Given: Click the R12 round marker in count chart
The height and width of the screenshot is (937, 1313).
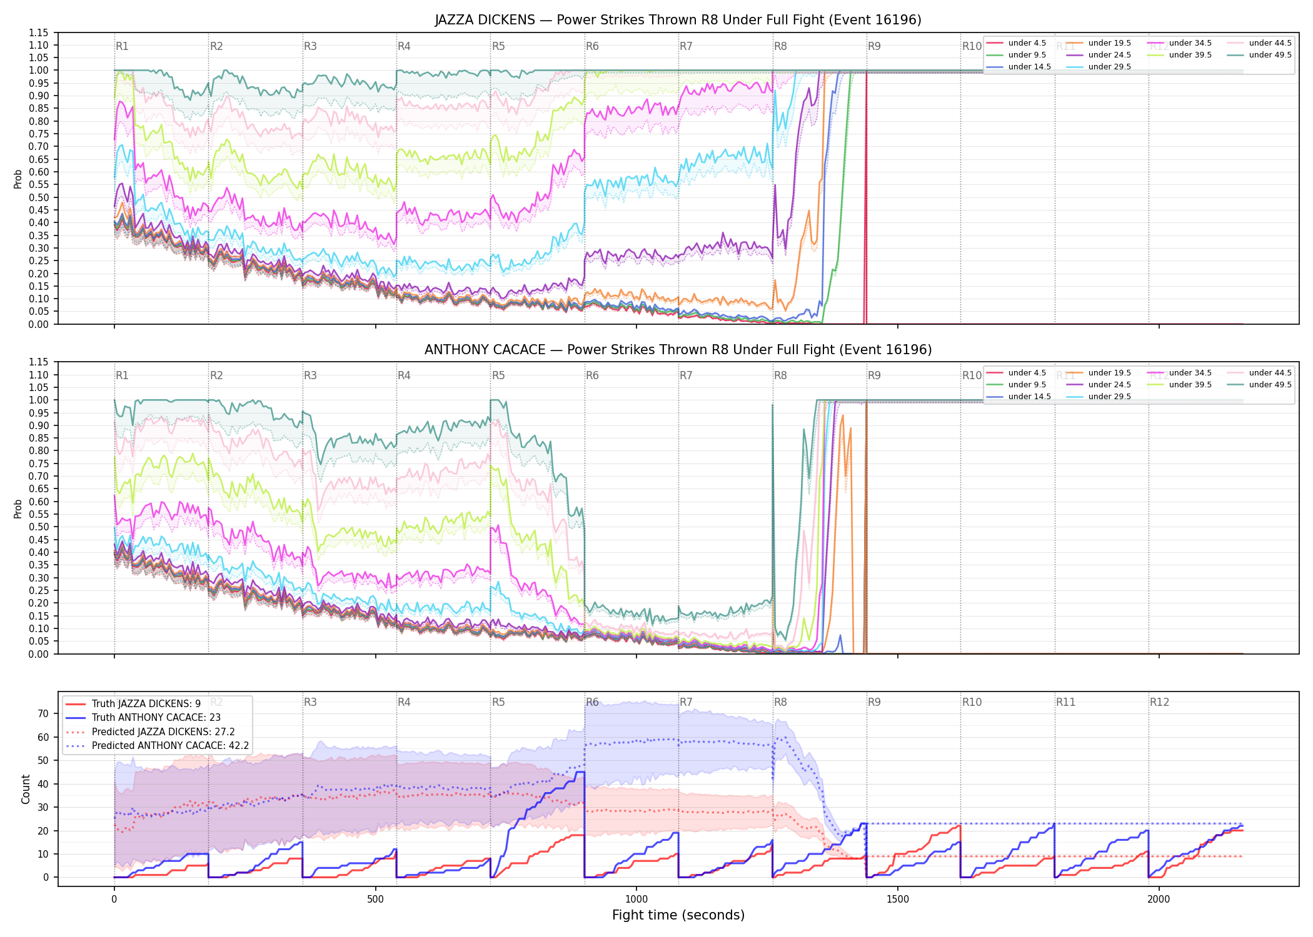Looking at the screenshot, I should point(1159,702).
